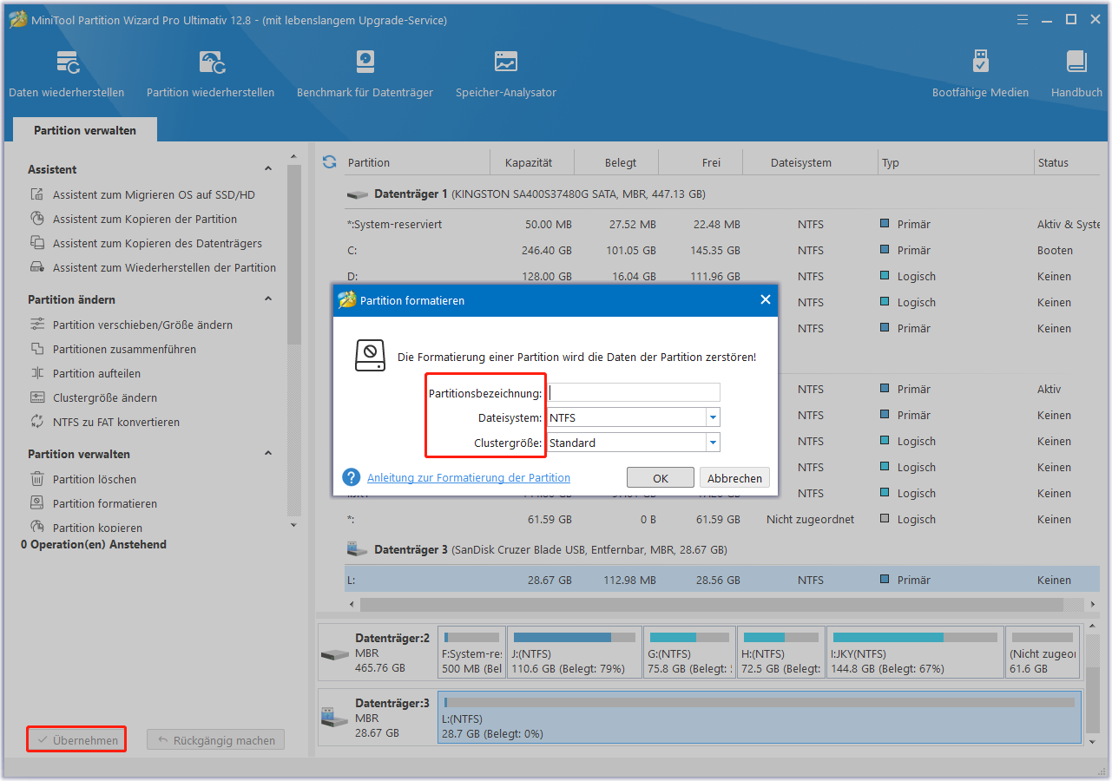Screen dimensions: 1112x781
Task: Collapse the Partition verwalten section
Action: (x=268, y=454)
